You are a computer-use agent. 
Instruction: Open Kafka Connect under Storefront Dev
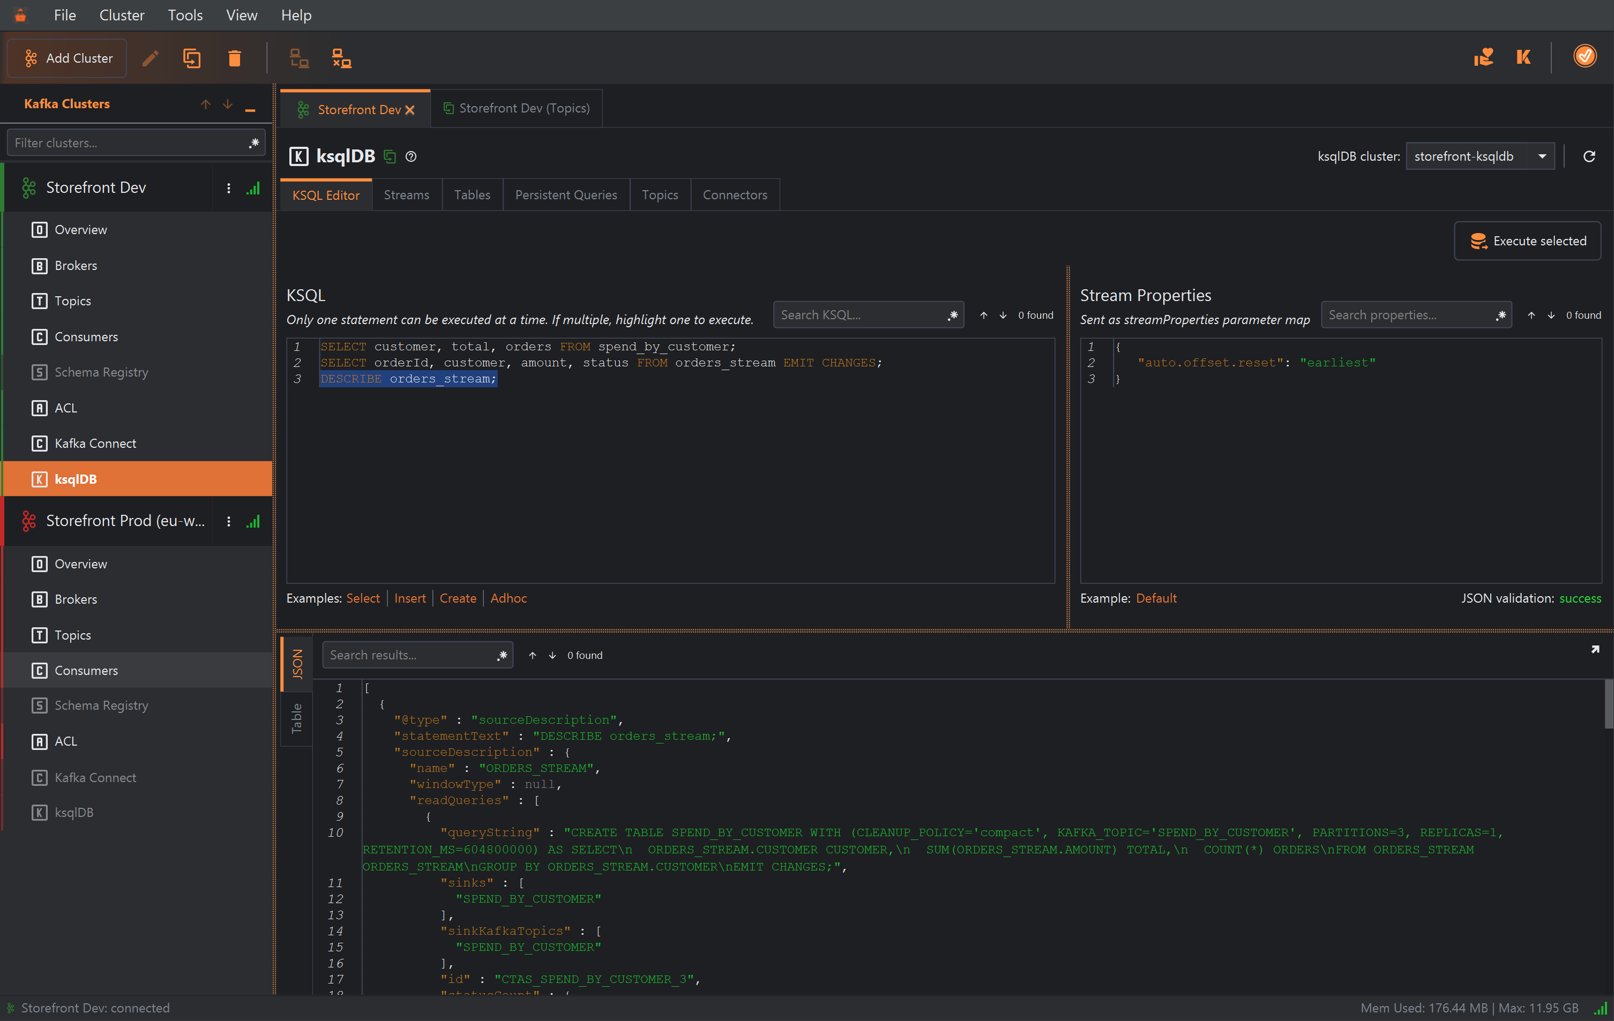(136, 444)
